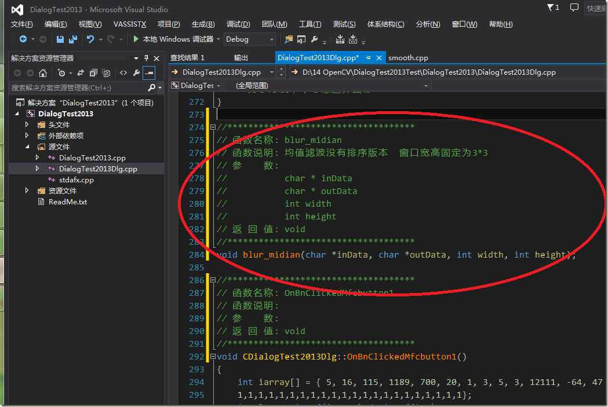Click the Properties wrench icon in Solution Explorer
Image resolution: width=608 pixels, height=407 pixels.
(x=136, y=73)
